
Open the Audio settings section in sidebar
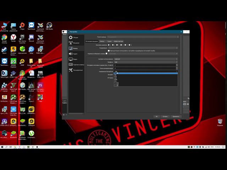pos(76,54)
